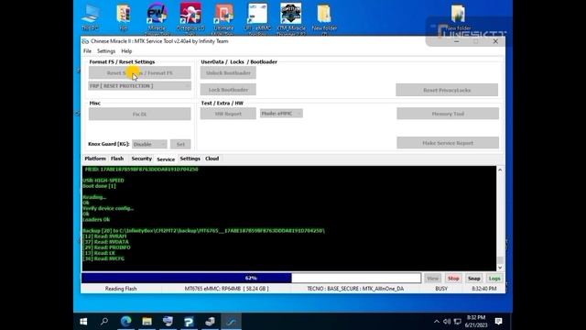586x330 pixels.
Task: Click the Knox Guard Set button
Action: 180,144
